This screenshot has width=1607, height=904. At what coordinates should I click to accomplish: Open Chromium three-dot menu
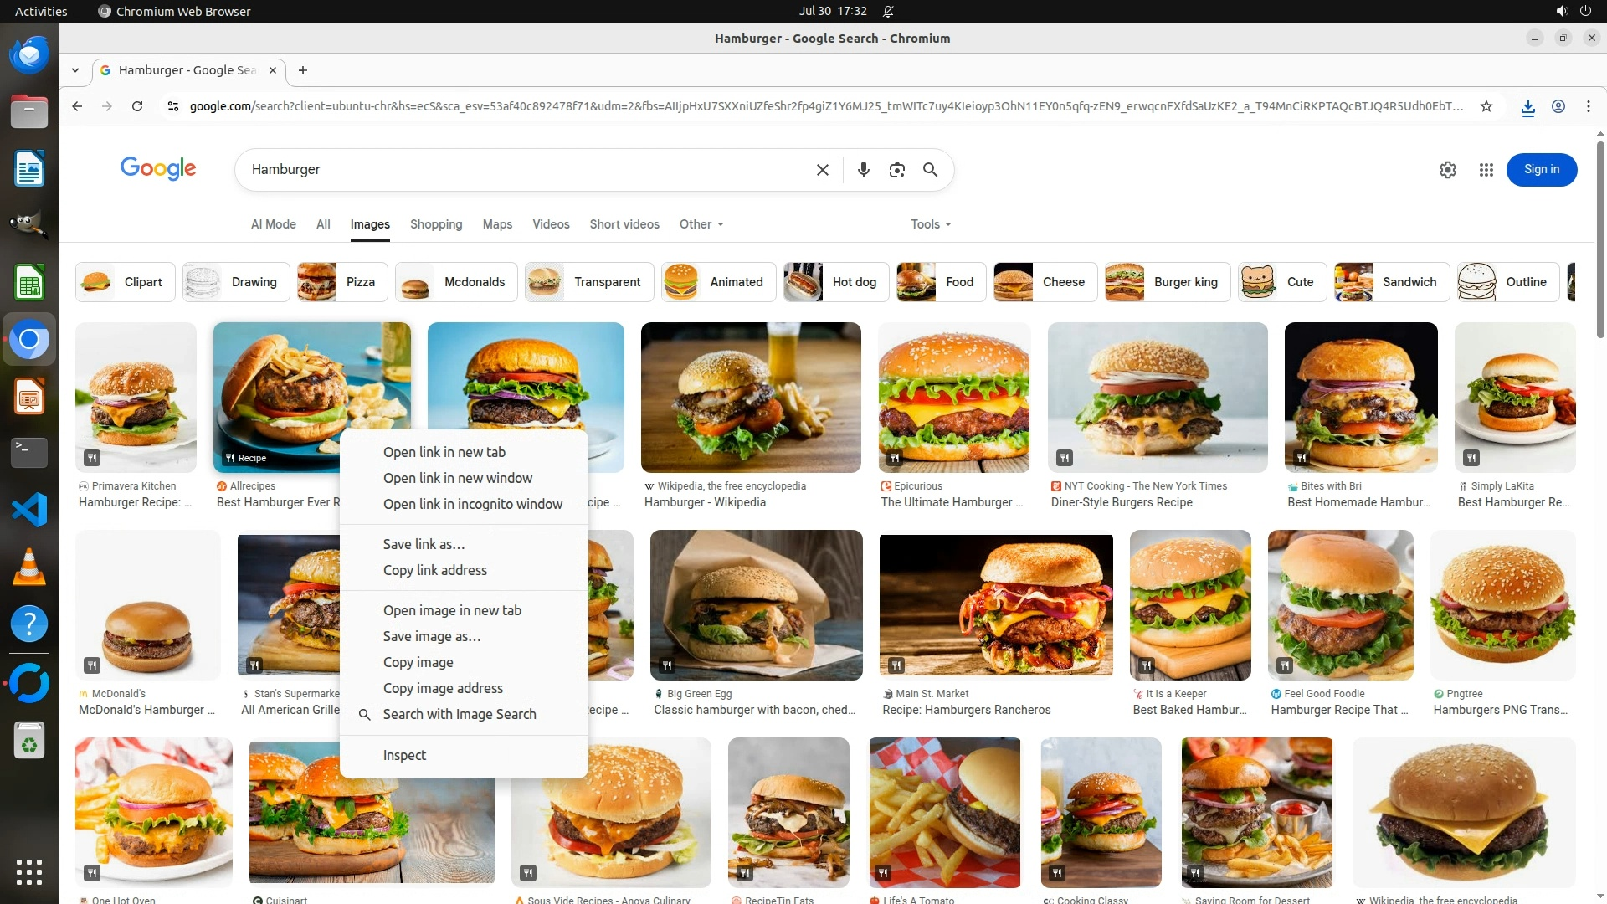coord(1588,106)
